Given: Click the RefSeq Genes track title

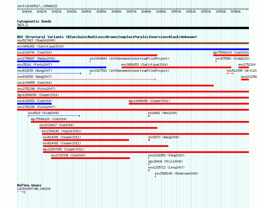Looking at the screenshot, I should click(29, 185).
